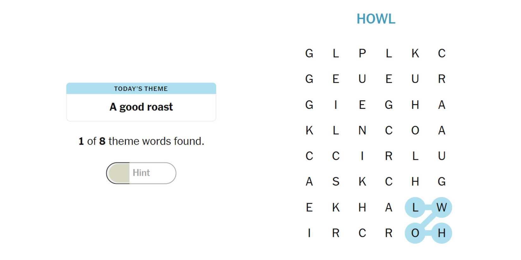Click the theme words found counter text
The width and height of the screenshot is (521, 260).
coord(141,141)
